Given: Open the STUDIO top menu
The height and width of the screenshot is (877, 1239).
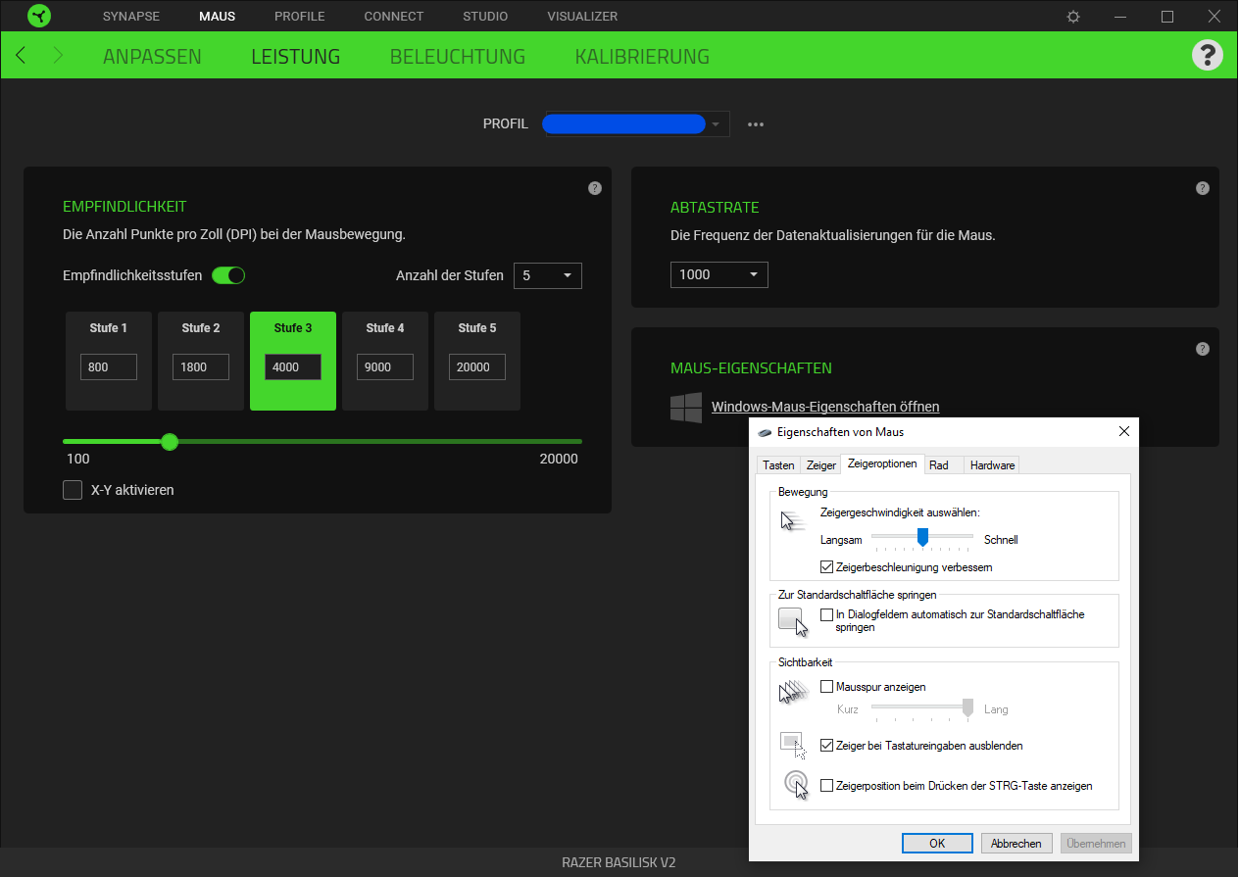Looking at the screenshot, I should click(485, 17).
